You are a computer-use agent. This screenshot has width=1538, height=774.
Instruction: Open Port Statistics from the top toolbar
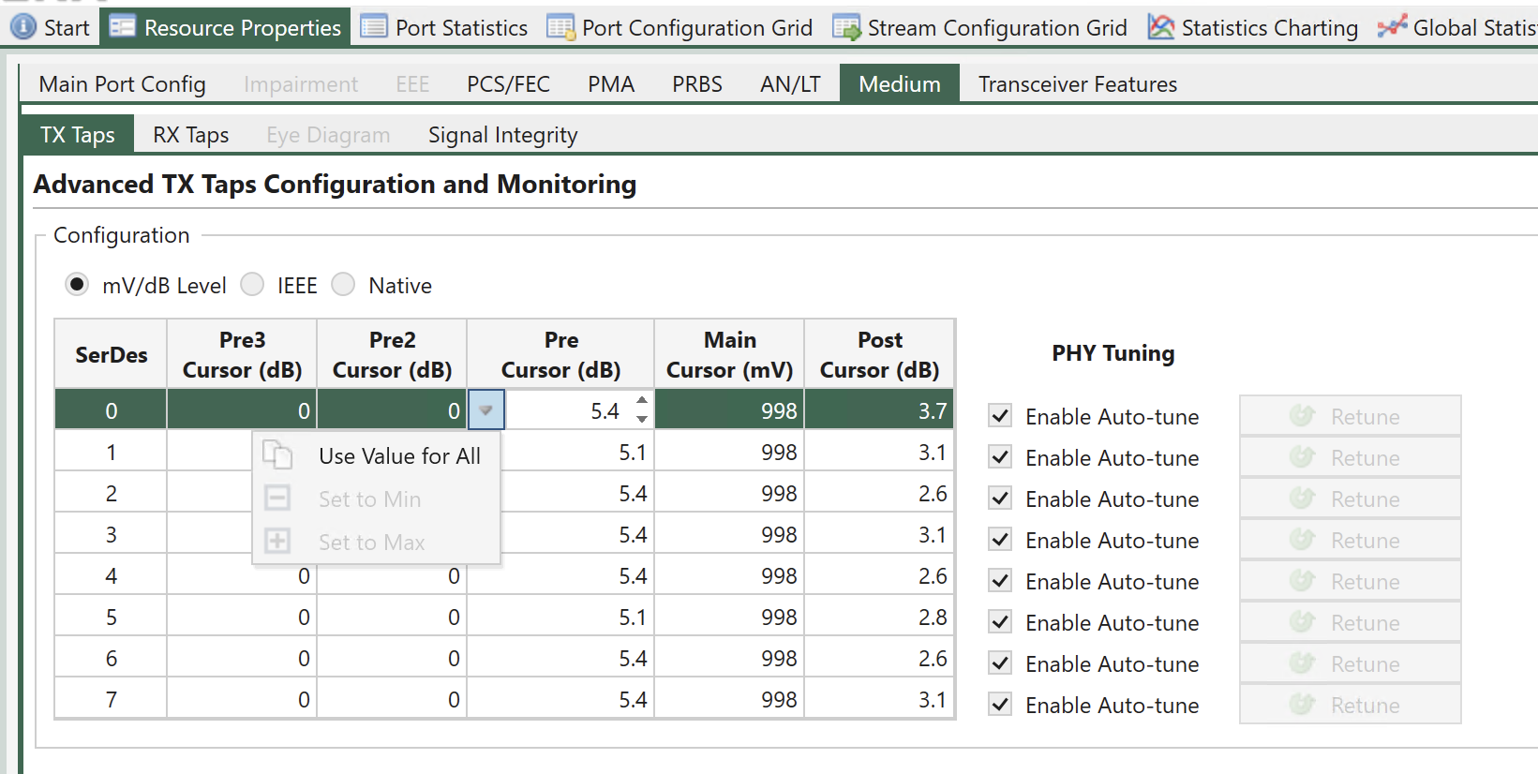pyautogui.click(x=444, y=27)
